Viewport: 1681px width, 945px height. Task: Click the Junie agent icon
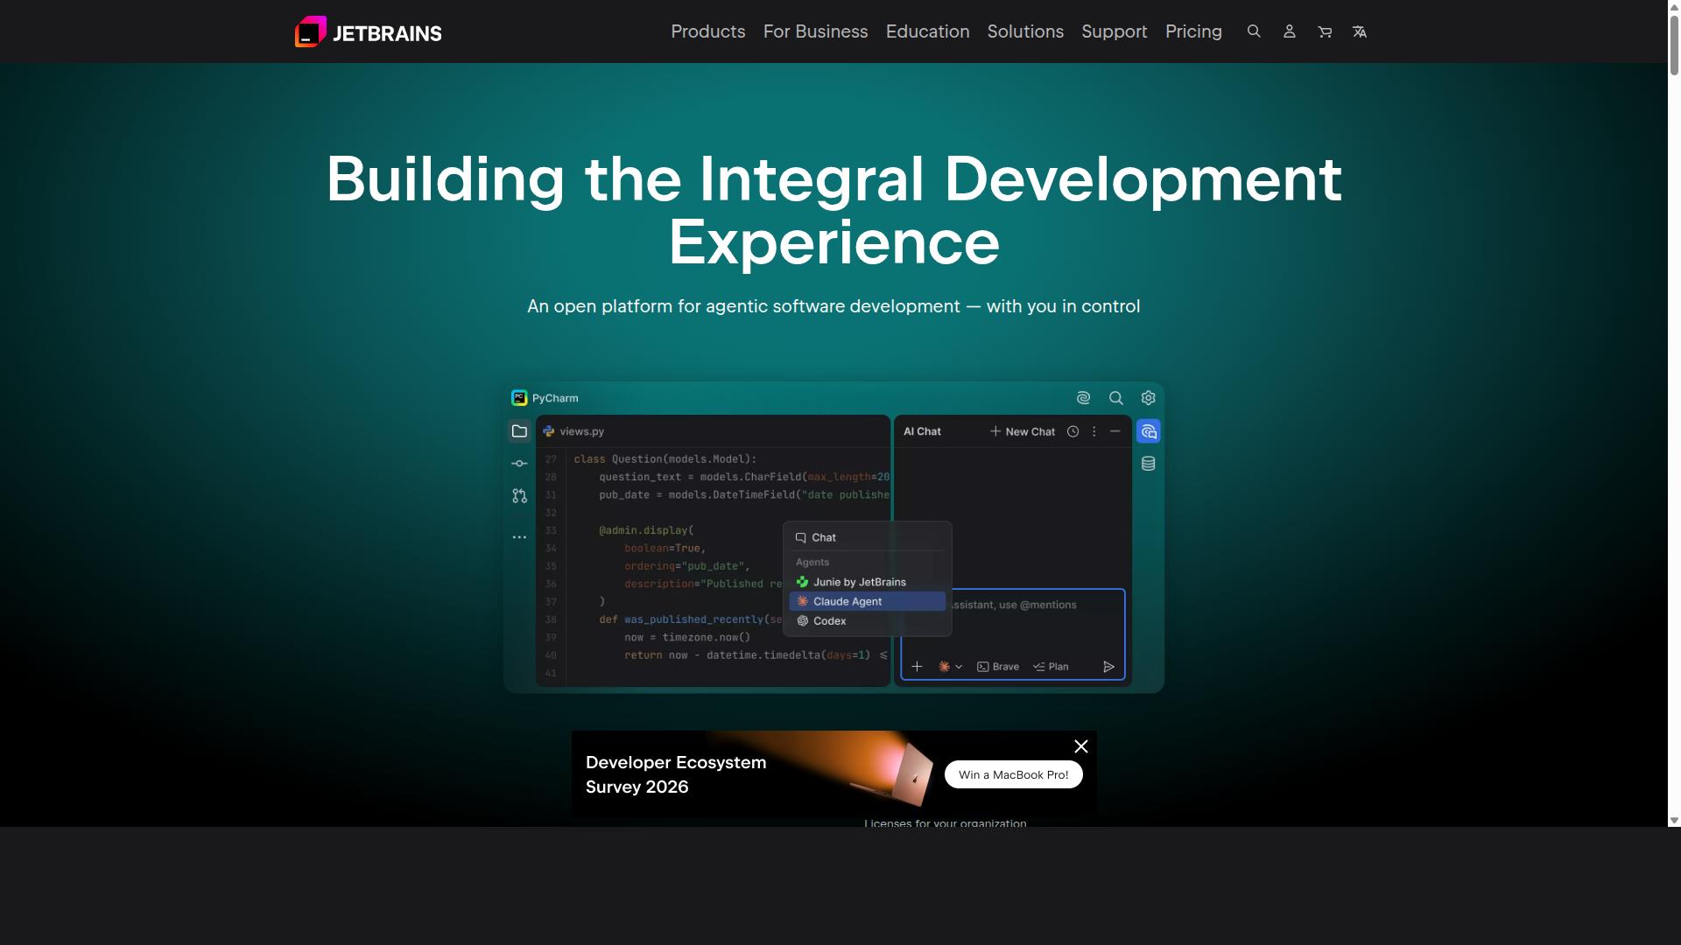point(802,582)
